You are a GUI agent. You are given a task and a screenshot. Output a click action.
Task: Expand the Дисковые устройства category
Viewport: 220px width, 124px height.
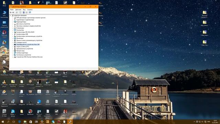click(13, 24)
